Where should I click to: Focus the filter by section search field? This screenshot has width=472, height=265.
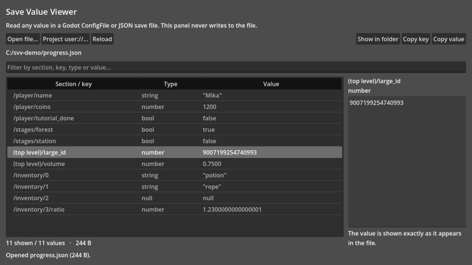coord(236,67)
